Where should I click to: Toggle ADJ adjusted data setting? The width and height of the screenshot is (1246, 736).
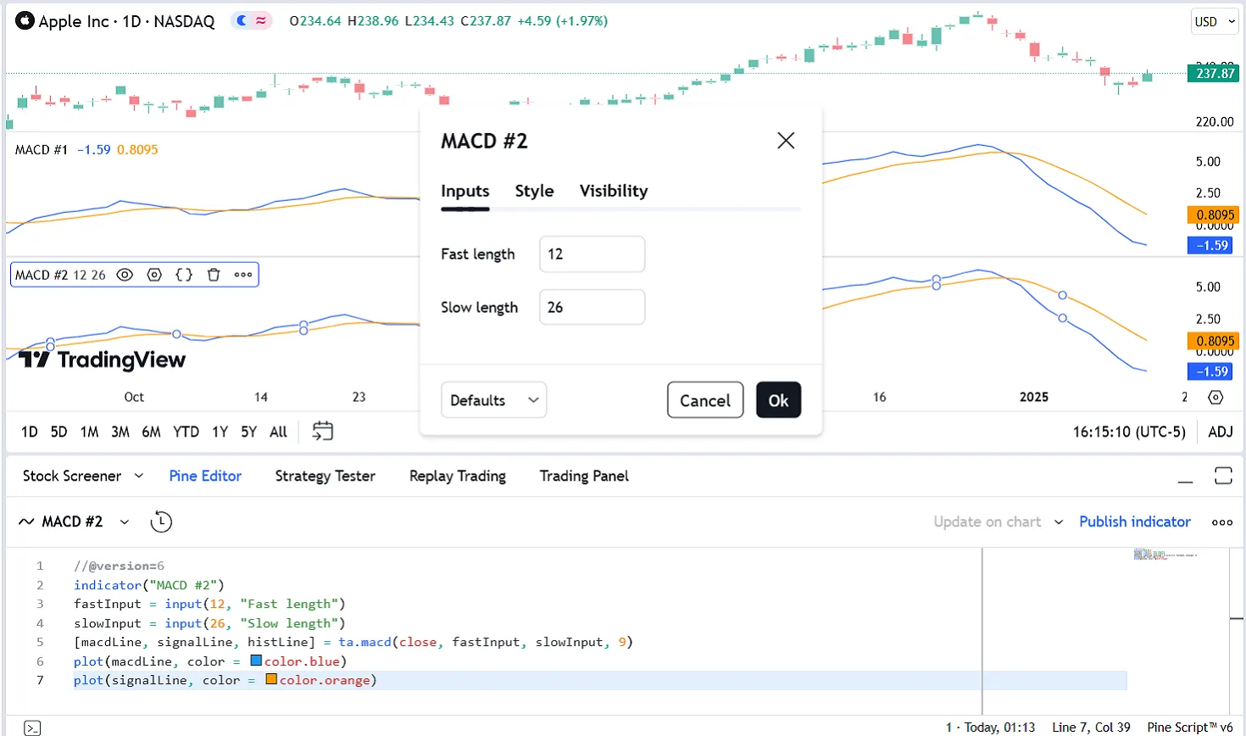(x=1220, y=432)
